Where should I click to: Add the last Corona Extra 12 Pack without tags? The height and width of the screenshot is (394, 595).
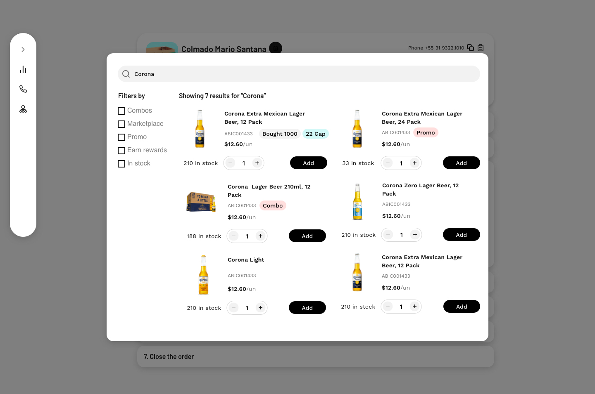[462, 307]
